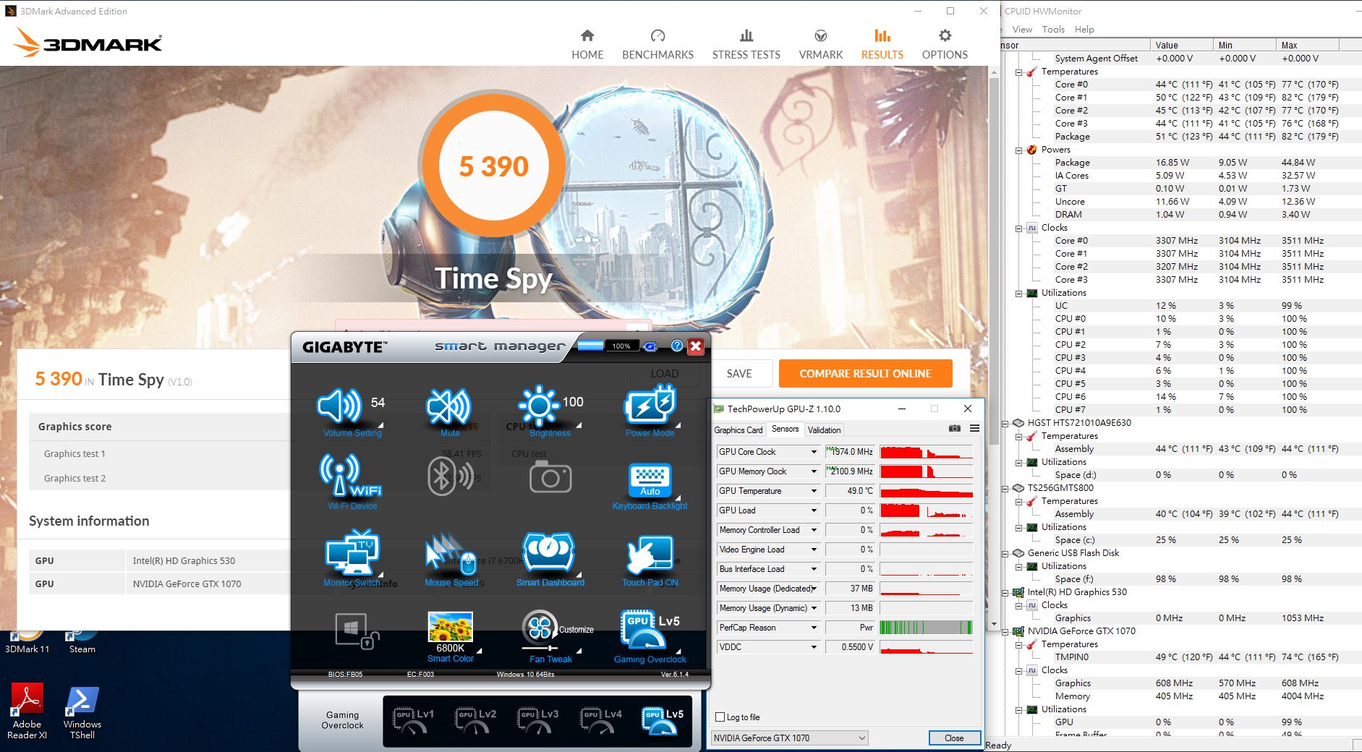Screen dimensions: 1362x752
Task: Click the PerfCap Reason graph bar
Action: (926, 628)
